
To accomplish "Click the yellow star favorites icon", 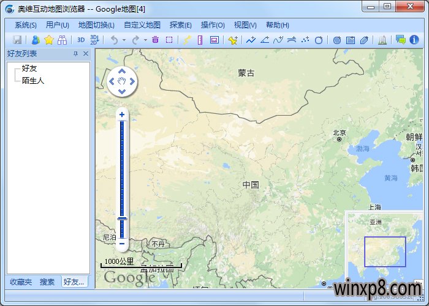I will pyautogui.click(x=48, y=40).
